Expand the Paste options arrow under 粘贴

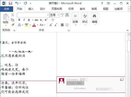[x=6, y=25]
